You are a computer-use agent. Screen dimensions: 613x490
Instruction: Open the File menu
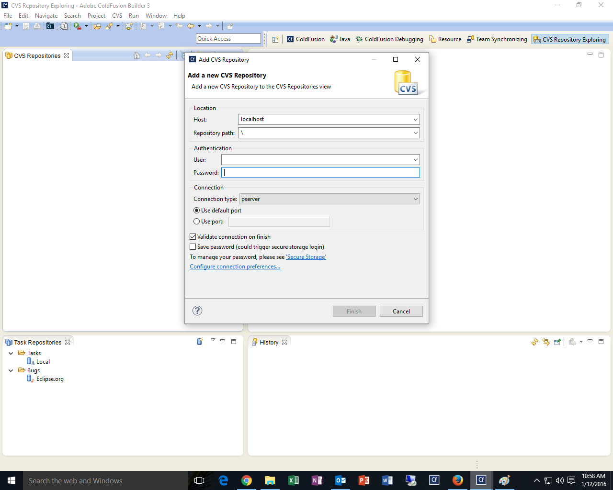point(8,16)
